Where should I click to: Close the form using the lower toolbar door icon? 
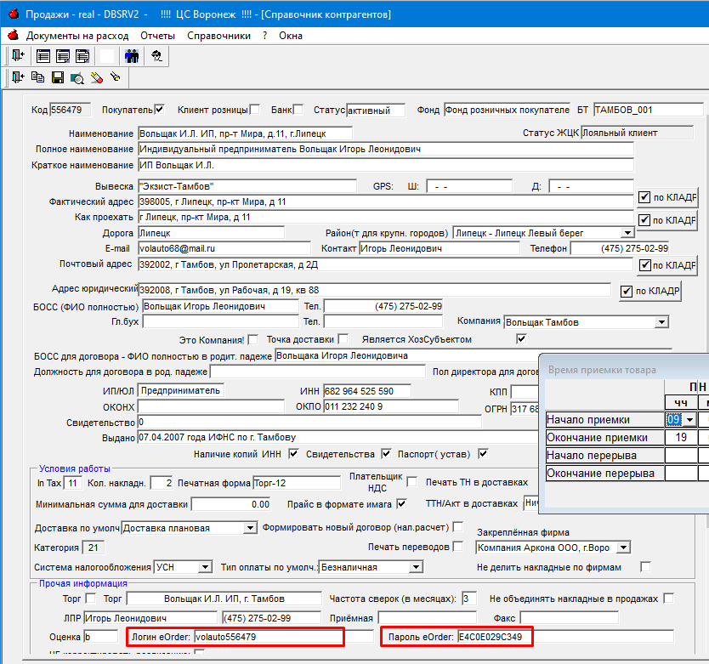(x=18, y=77)
